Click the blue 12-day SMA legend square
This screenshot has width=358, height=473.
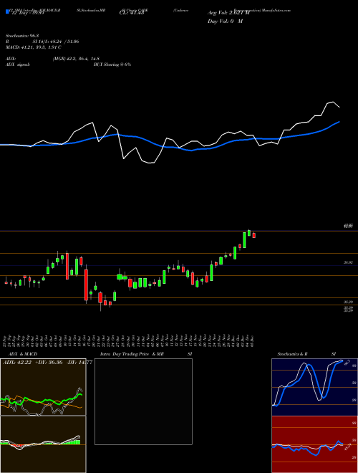click(x=7, y=11)
